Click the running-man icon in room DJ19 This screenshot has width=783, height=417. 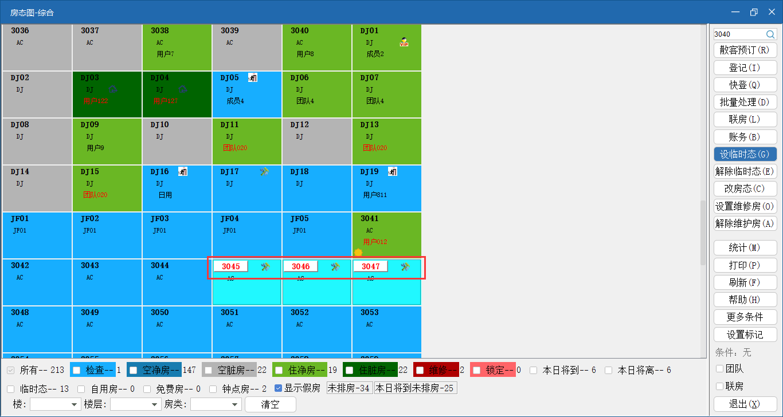pyautogui.click(x=393, y=171)
